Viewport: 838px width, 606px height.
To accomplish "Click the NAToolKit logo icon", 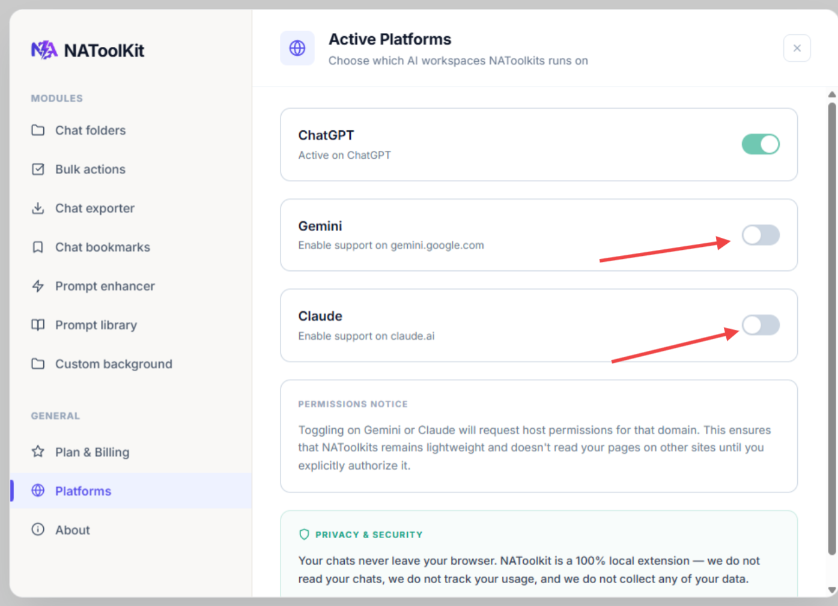I will pyautogui.click(x=44, y=50).
